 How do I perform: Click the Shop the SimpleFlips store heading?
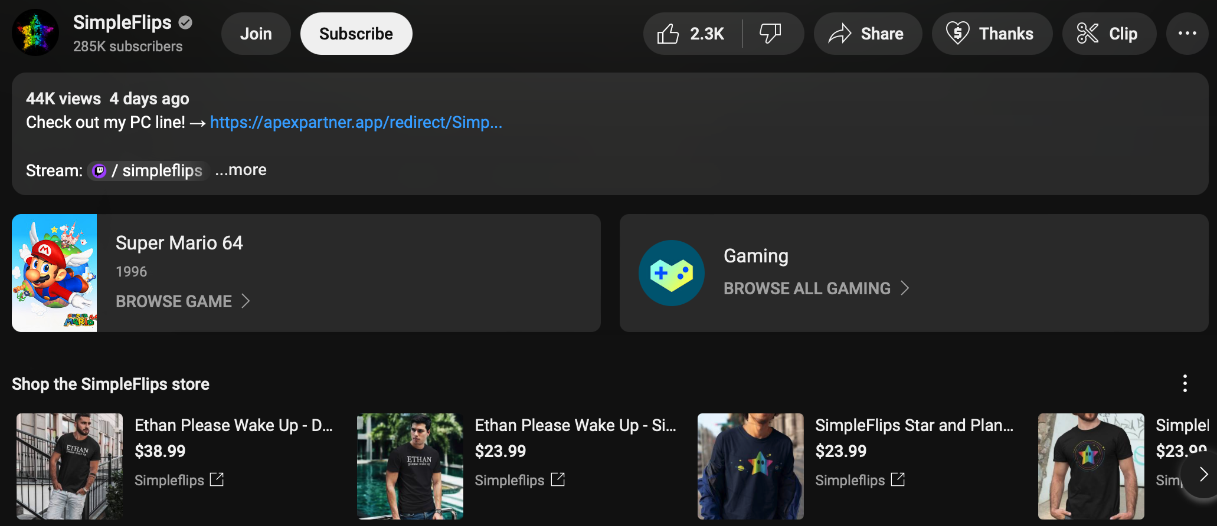coord(110,384)
